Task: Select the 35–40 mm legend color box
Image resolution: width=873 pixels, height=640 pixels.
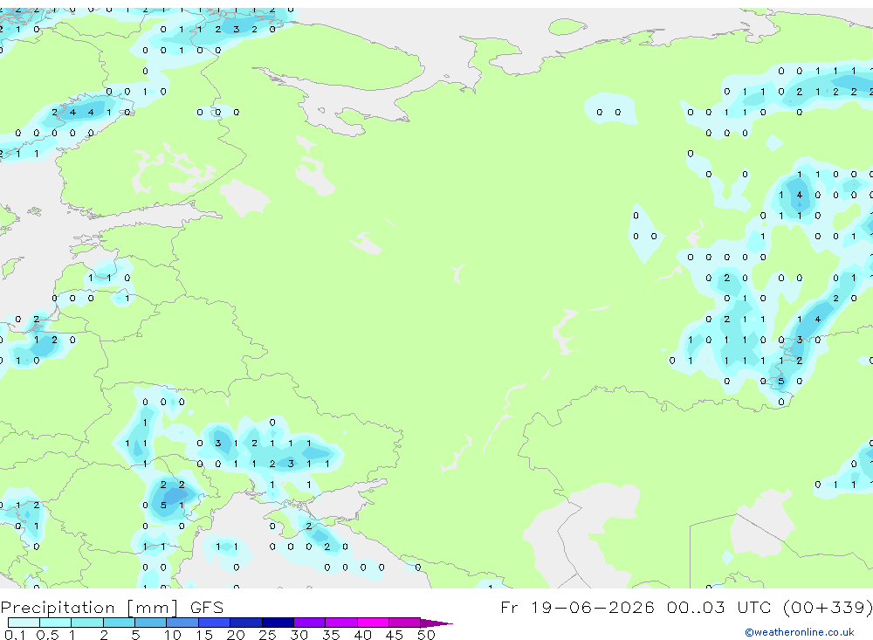Action: coord(341,623)
